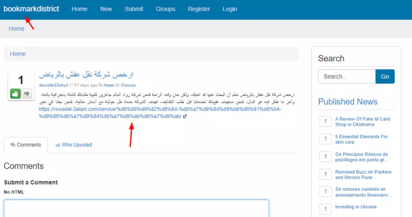Switch to the Comments tab
The width and height of the screenshot is (412, 217).
point(26,145)
